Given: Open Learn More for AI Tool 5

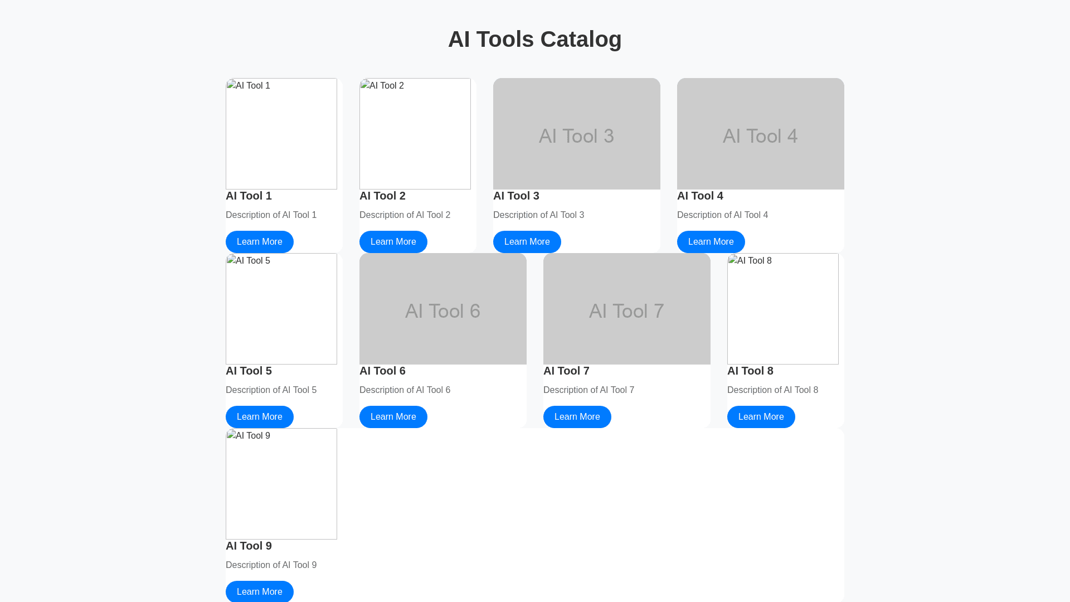Looking at the screenshot, I should (x=259, y=417).
